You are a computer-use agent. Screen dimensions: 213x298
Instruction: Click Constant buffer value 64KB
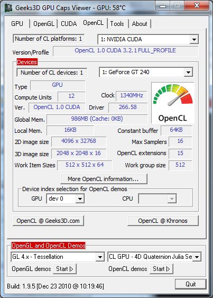coord(176,130)
